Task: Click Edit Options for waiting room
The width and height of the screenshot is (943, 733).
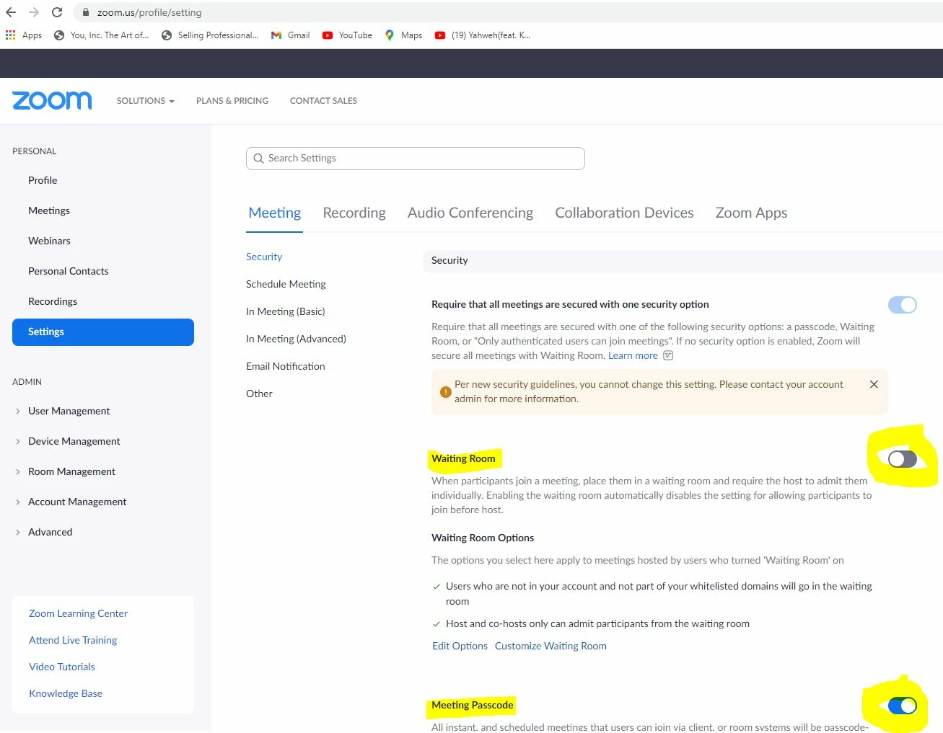Action: tap(460, 646)
